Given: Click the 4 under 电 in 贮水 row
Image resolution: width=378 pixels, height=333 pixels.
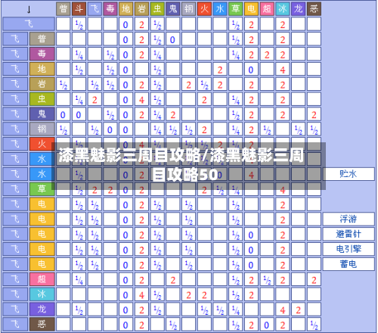Looking at the screenshot, I should coord(251,175).
